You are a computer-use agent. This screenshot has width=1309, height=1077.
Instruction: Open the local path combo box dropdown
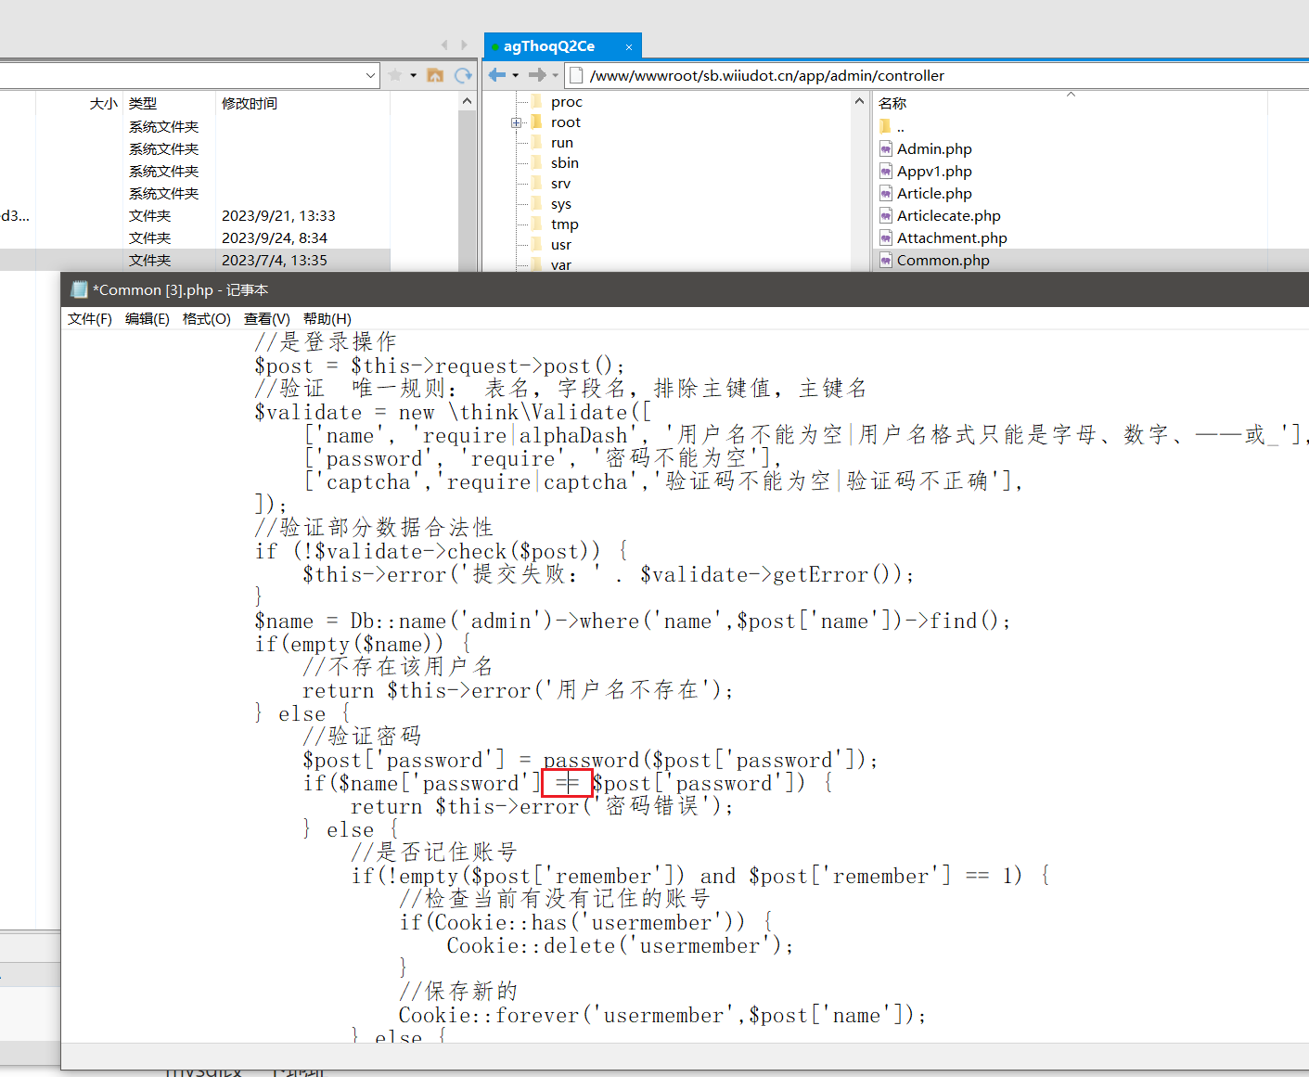point(371,75)
